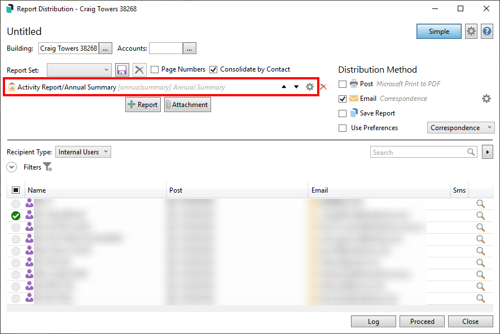Click the Post printer icon

point(354,83)
